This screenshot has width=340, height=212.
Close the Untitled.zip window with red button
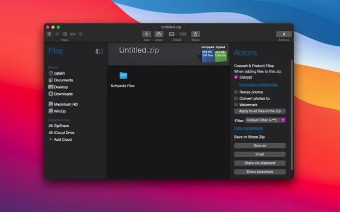(48, 27)
